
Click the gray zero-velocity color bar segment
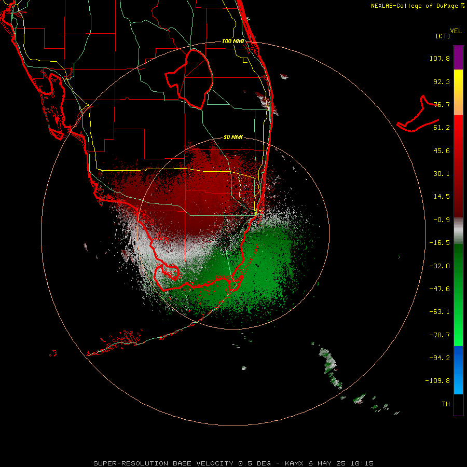pyautogui.click(x=458, y=231)
